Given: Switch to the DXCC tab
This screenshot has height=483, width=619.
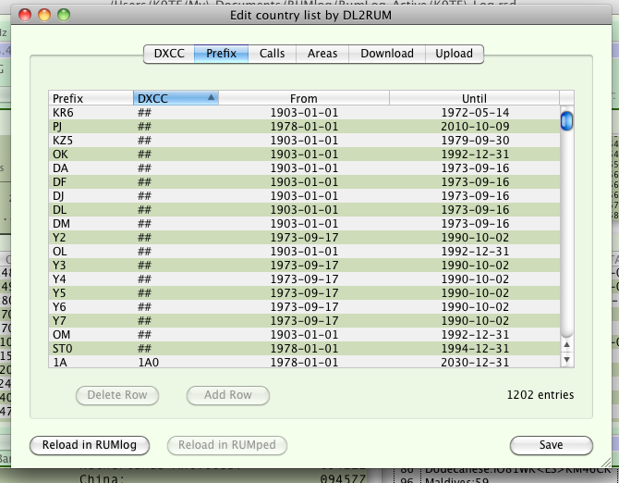Looking at the screenshot, I should click(168, 54).
